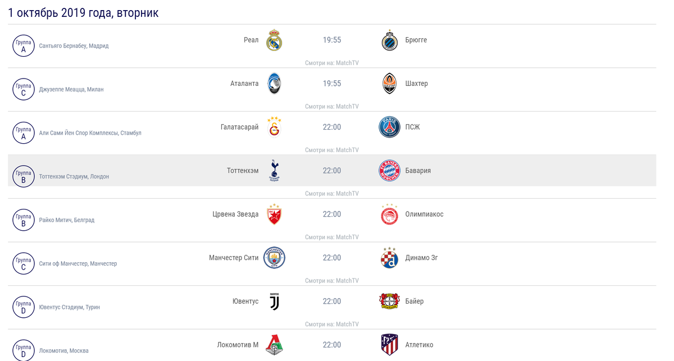Click the Galatasaray crest
The height and width of the screenshot is (361, 674).
(x=274, y=127)
